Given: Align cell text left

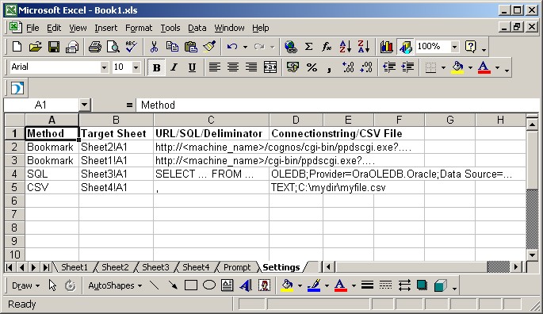Looking at the screenshot, I should pyautogui.click(x=215, y=67).
